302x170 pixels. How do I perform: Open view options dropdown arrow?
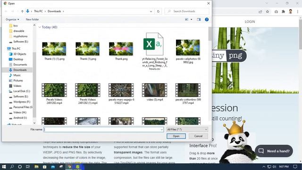point(191,19)
